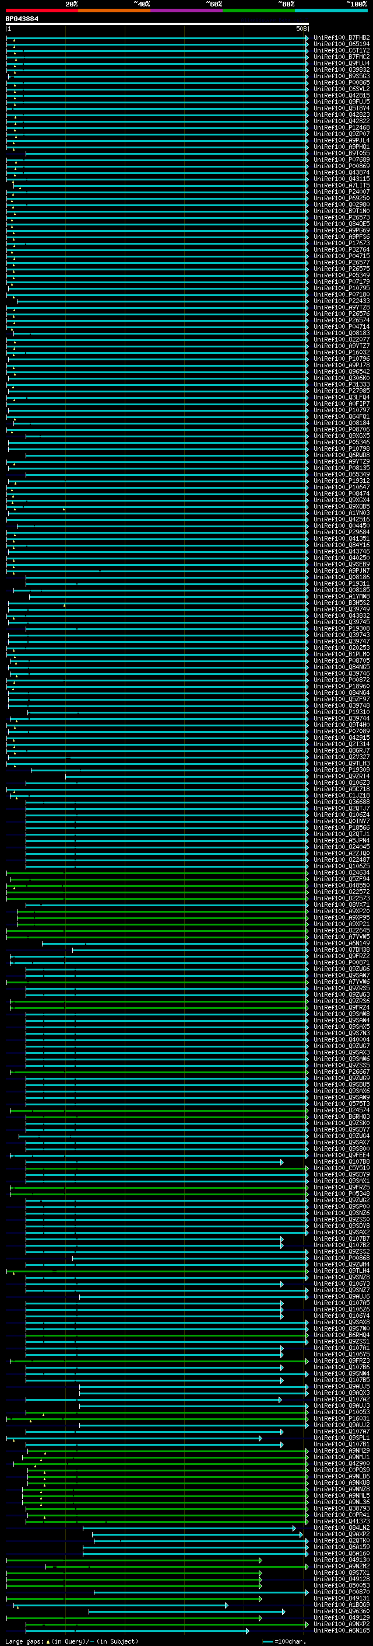Screen dimensions: 373x1646
Task: Open hit UniRef100_P22433
Action: click(341, 301)
